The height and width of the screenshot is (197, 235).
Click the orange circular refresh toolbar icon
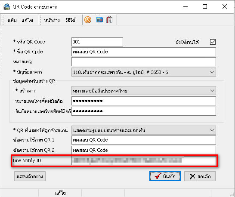click(88, 20)
